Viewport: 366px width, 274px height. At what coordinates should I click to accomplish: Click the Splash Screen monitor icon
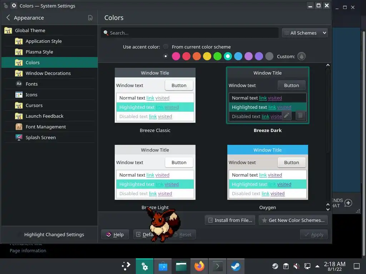click(x=19, y=137)
